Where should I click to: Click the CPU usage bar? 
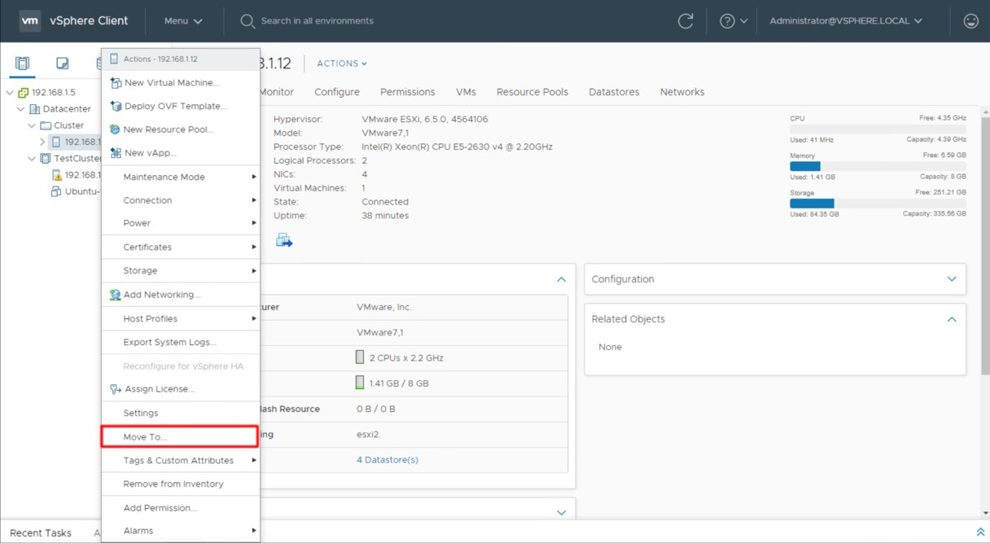[878, 129]
